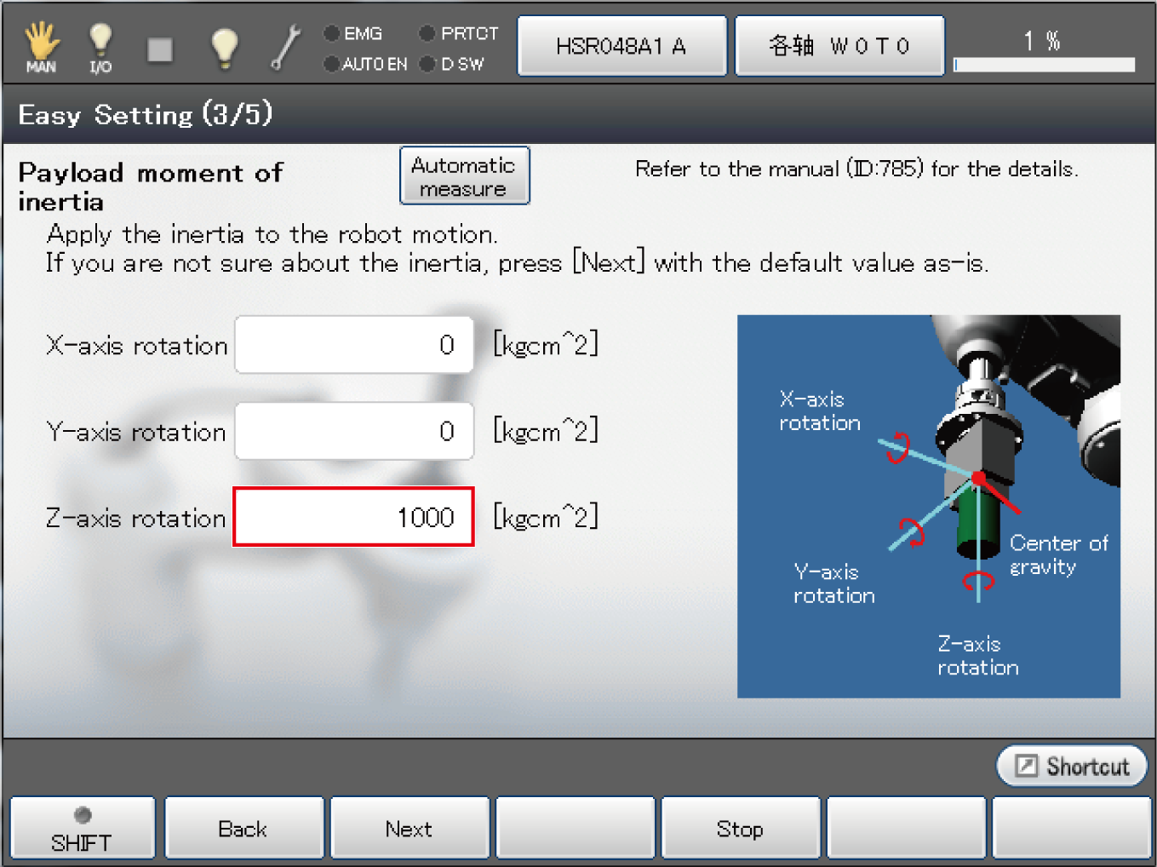The image size is (1157, 867).
Task: Tap the I/O light bulb icon
Action: click(x=100, y=47)
